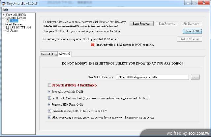Click the Fix Recovery button
The height and width of the screenshot is (137, 211).
click(191, 24)
